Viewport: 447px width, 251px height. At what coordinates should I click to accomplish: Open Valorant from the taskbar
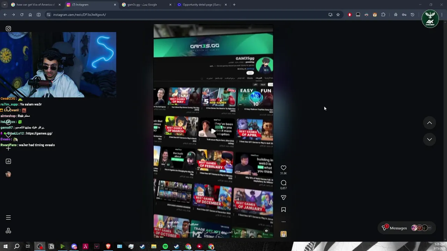click(97, 246)
